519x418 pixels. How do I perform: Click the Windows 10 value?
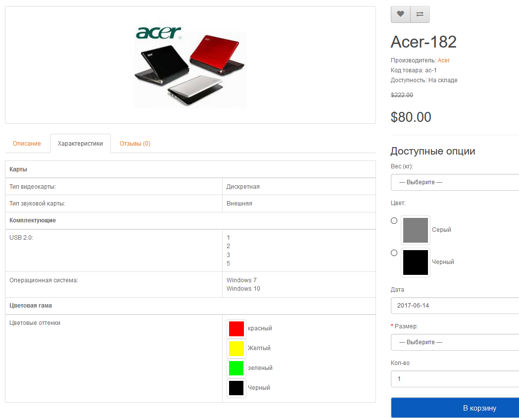[x=243, y=289]
